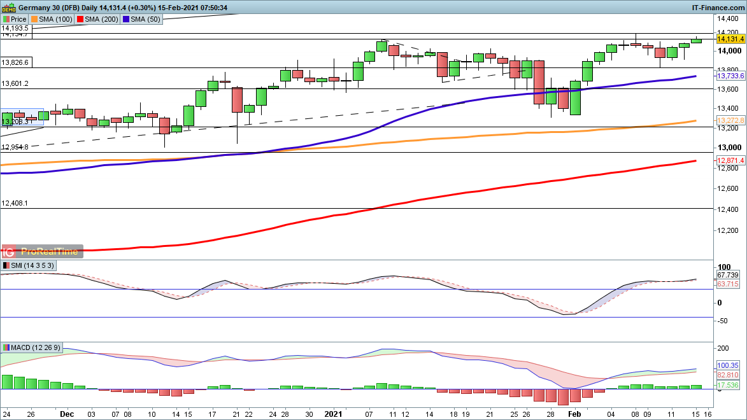Screen dimensions: 747x420
Task: Select the SMA (200) legend label
Action: pyautogui.click(x=101, y=19)
